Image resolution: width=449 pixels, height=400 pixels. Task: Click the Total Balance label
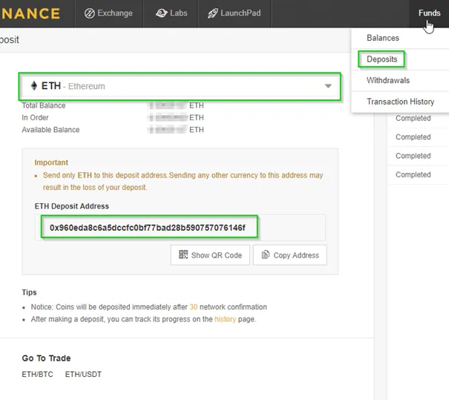pos(44,105)
